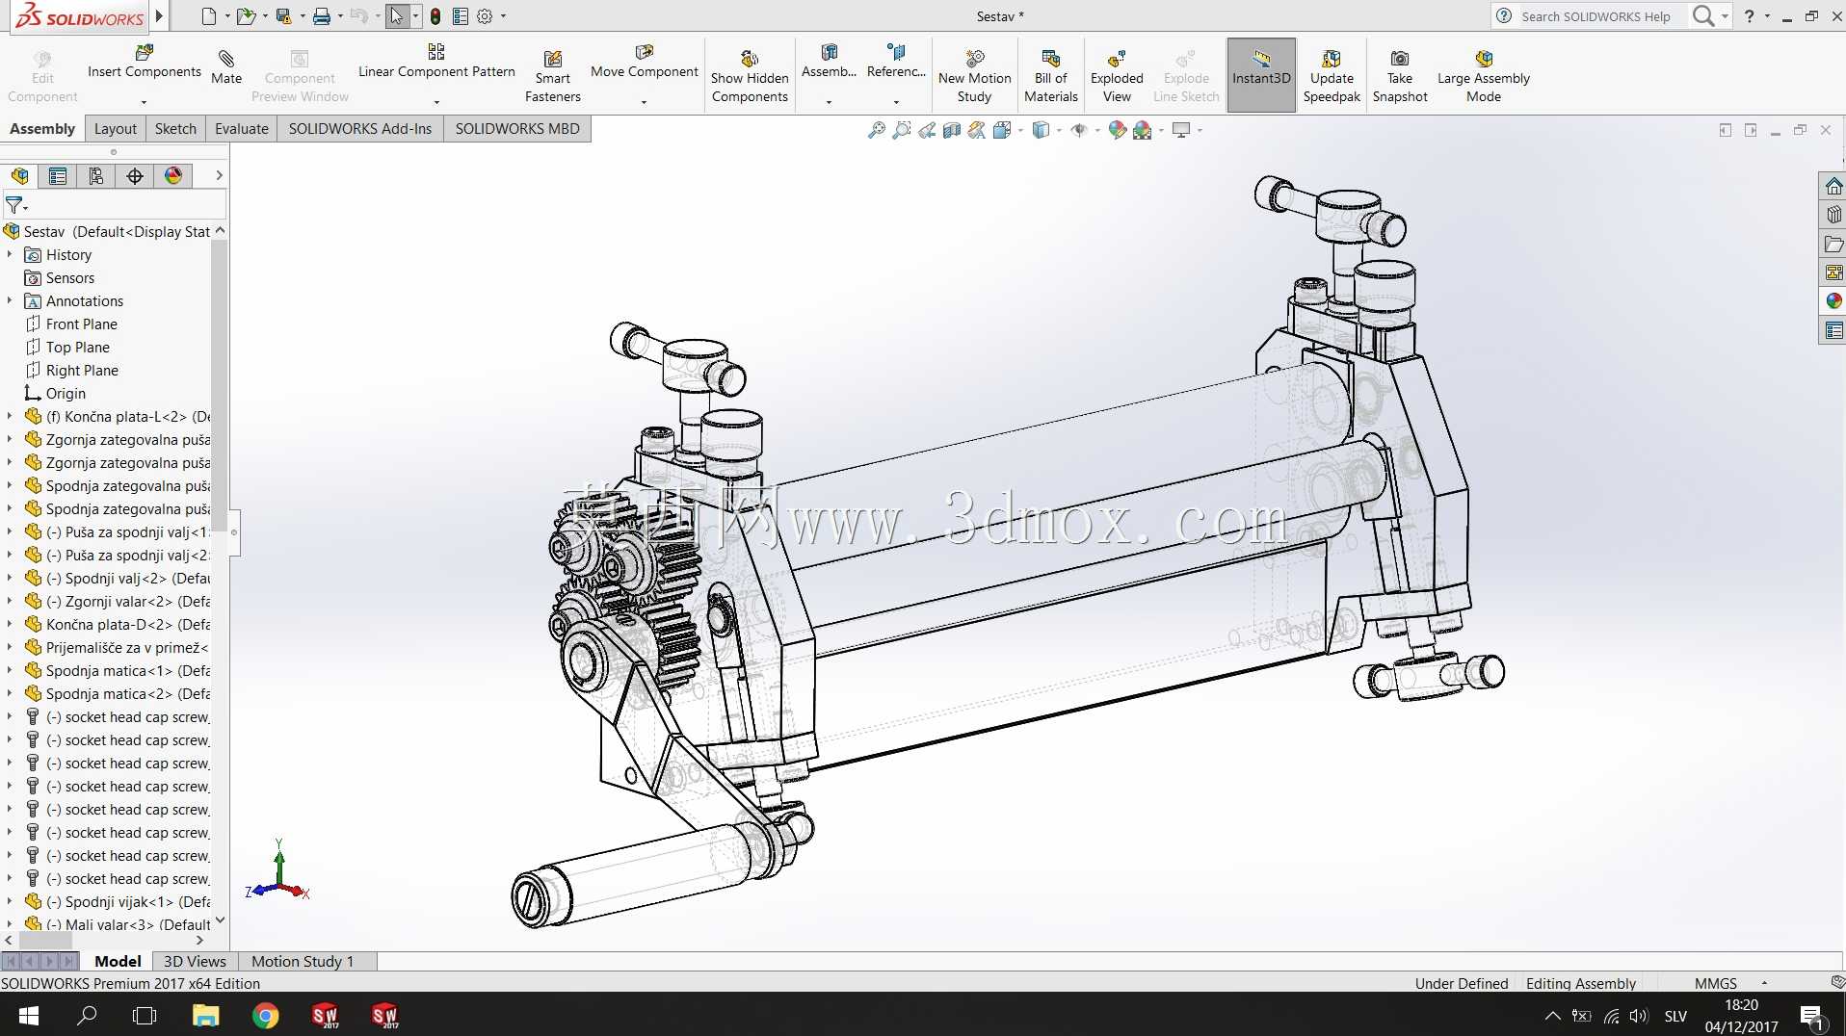Expand the Annotations tree node
The width and height of the screenshot is (1846, 1036).
coord(10,300)
